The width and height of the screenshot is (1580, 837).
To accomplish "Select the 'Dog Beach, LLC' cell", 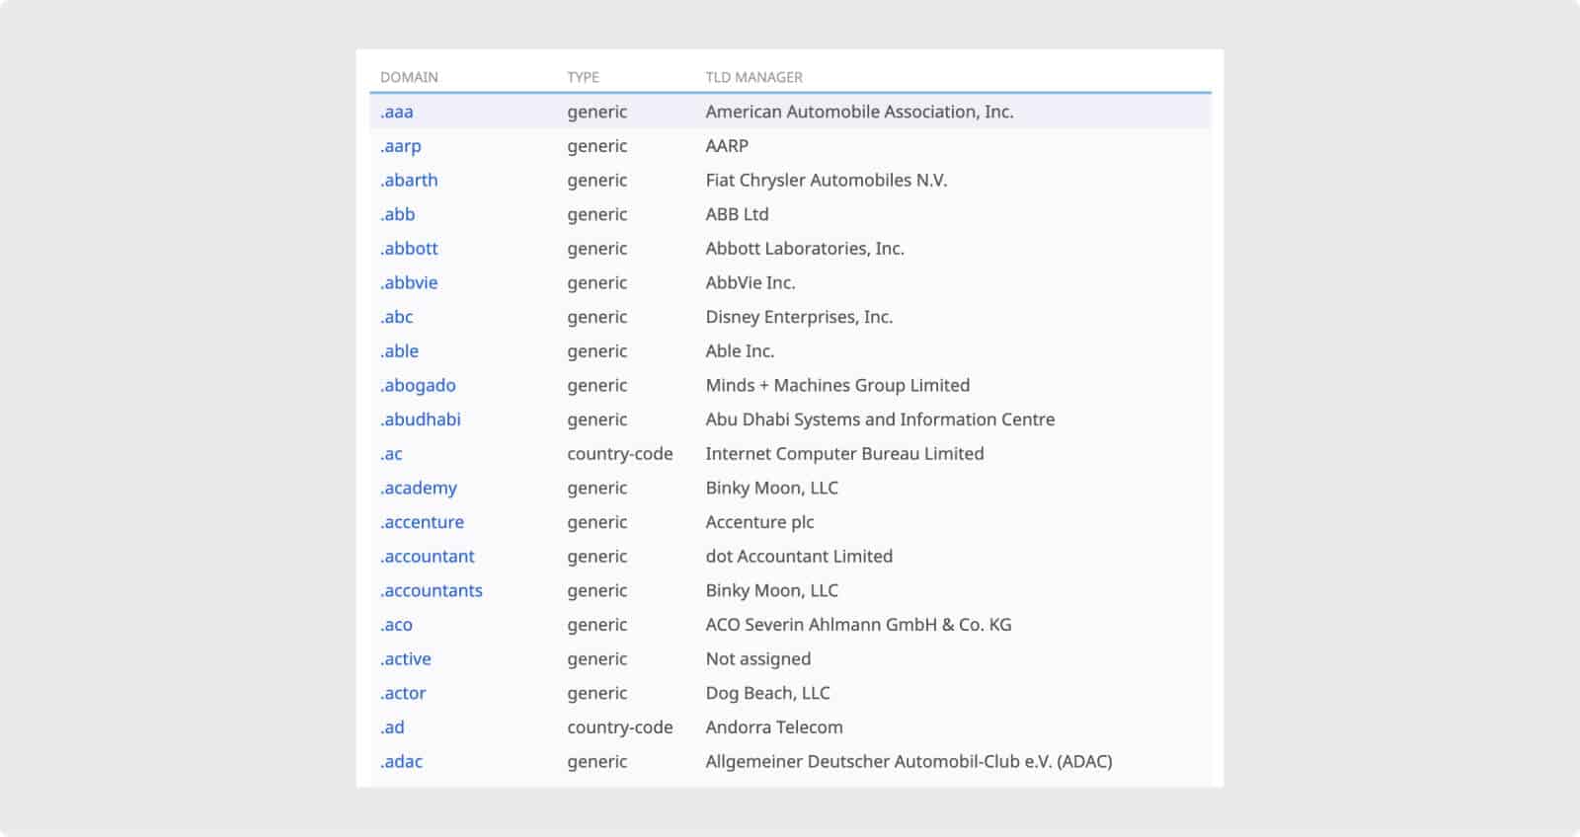I will 767,694.
